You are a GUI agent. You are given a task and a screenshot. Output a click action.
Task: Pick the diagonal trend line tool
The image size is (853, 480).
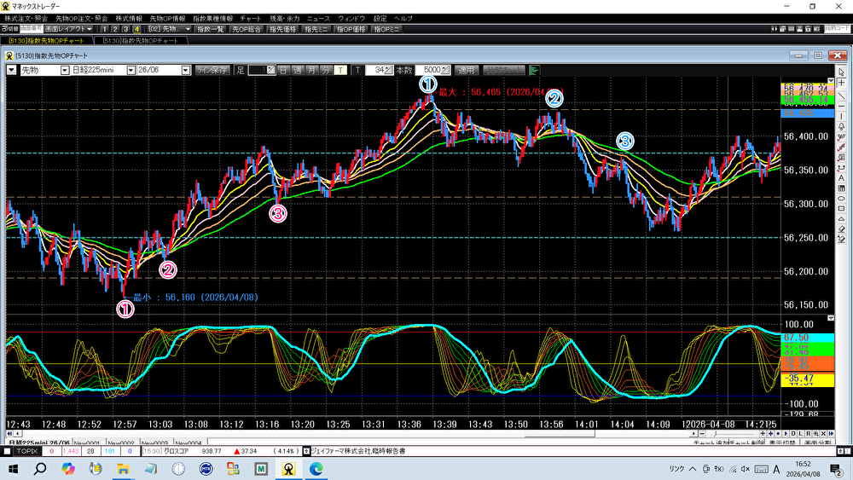[x=841, y=95]
